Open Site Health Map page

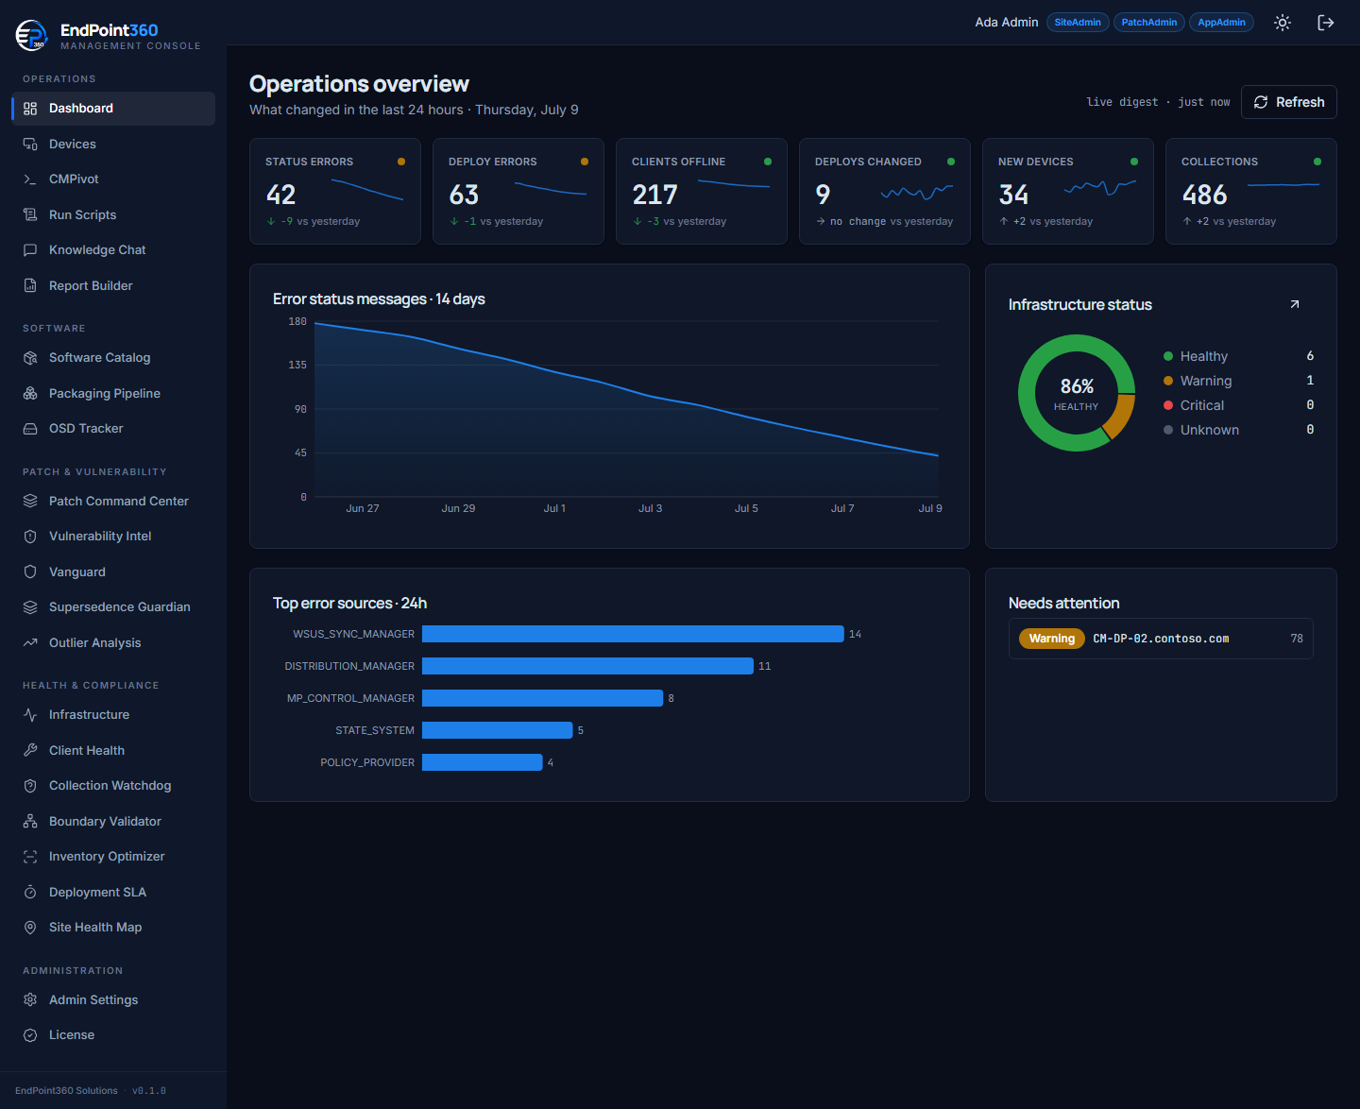tap(113, 928)
